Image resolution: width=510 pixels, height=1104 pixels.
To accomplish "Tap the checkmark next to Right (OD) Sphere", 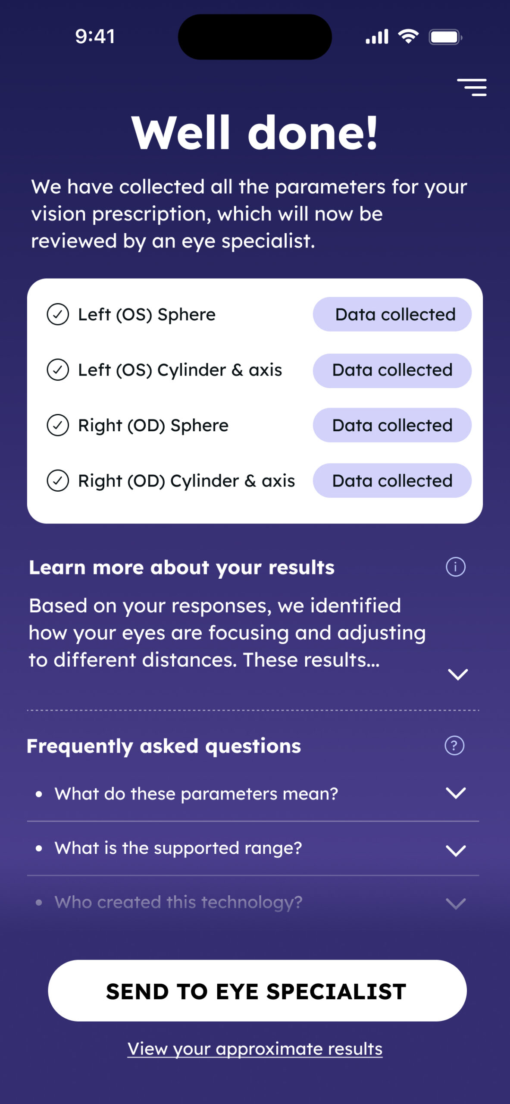I will click(58, 425).
